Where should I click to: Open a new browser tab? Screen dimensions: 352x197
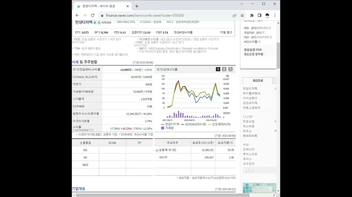click(137, 6)
